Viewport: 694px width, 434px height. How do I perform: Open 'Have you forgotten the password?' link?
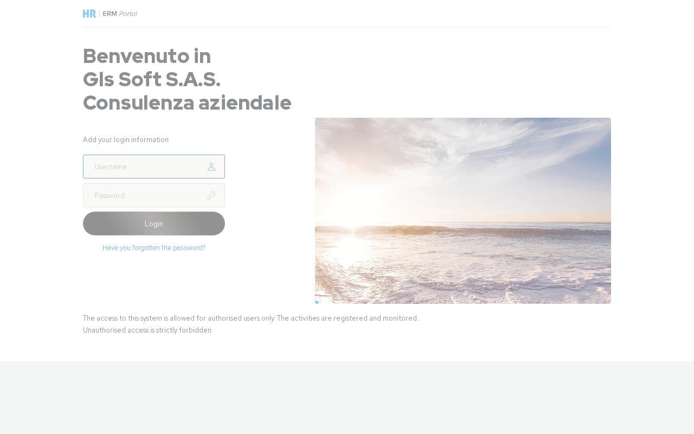point(154,248)
